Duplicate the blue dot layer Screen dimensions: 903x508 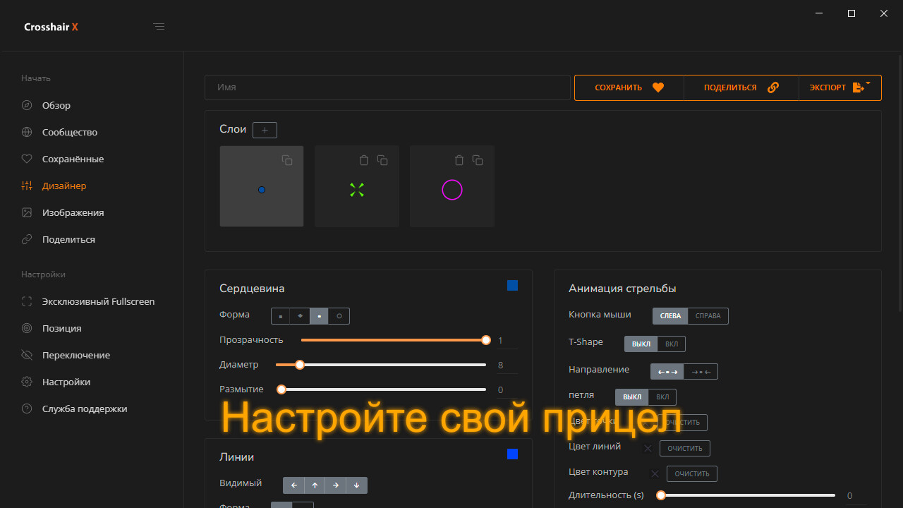point(287,160)
